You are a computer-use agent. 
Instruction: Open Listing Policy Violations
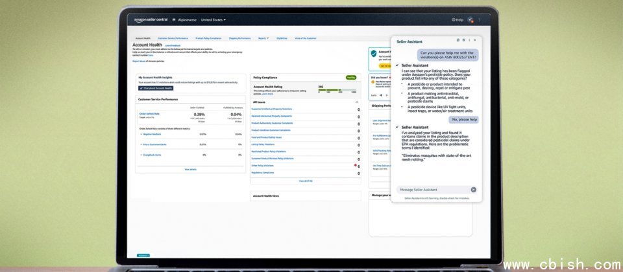point(263,144)
